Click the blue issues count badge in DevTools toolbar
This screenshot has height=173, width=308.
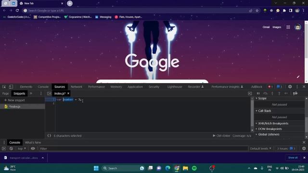(279, 86)
